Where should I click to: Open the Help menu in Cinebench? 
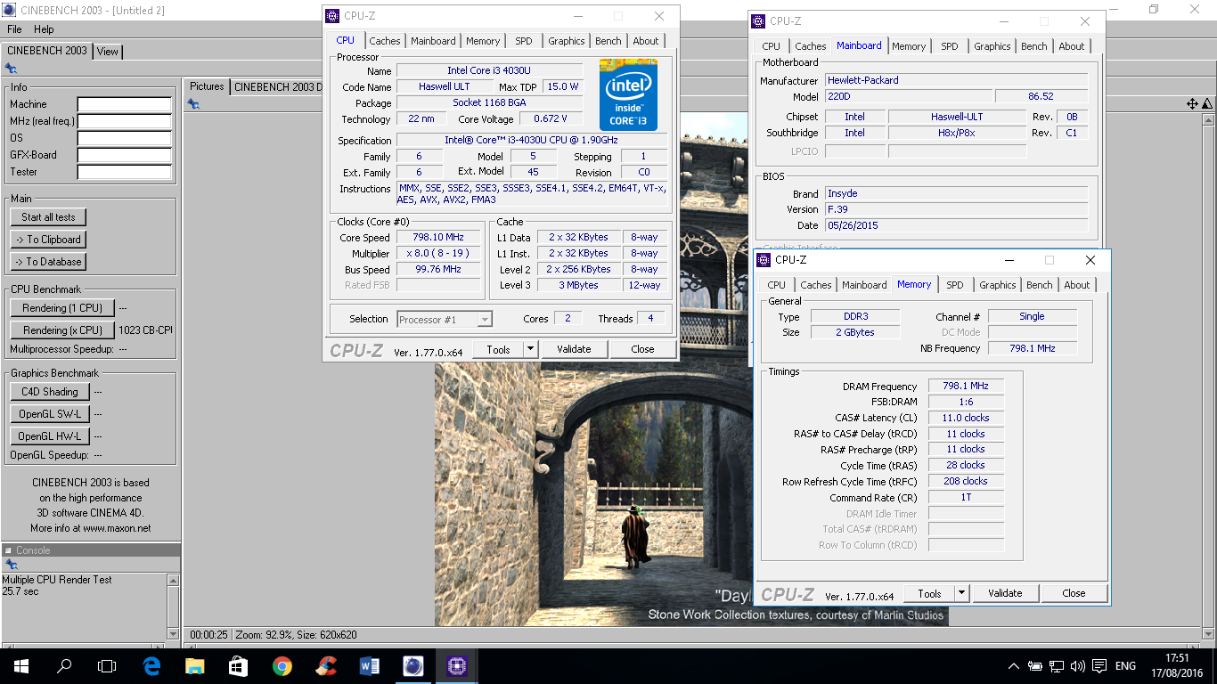[x=44, y=29]
